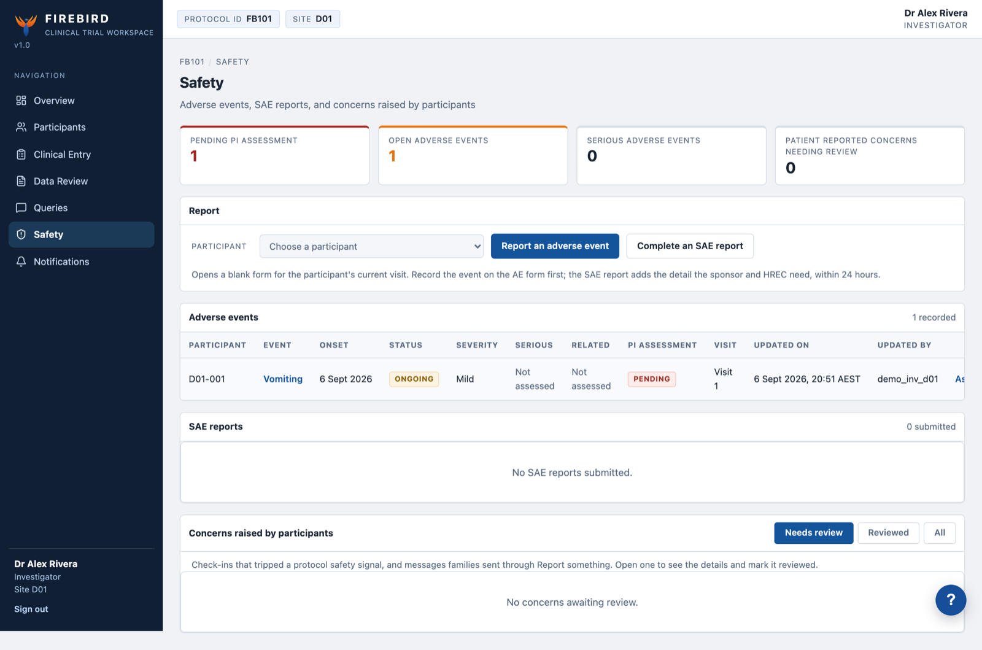Image resolution: width=982 pixels, height=650 pixels.
Task: Open the Vomiting adverse event link
Action: tap(283, 379)
